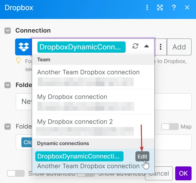
Task: Collapse the lower Folder field chevron
Action: pos(8,126)
